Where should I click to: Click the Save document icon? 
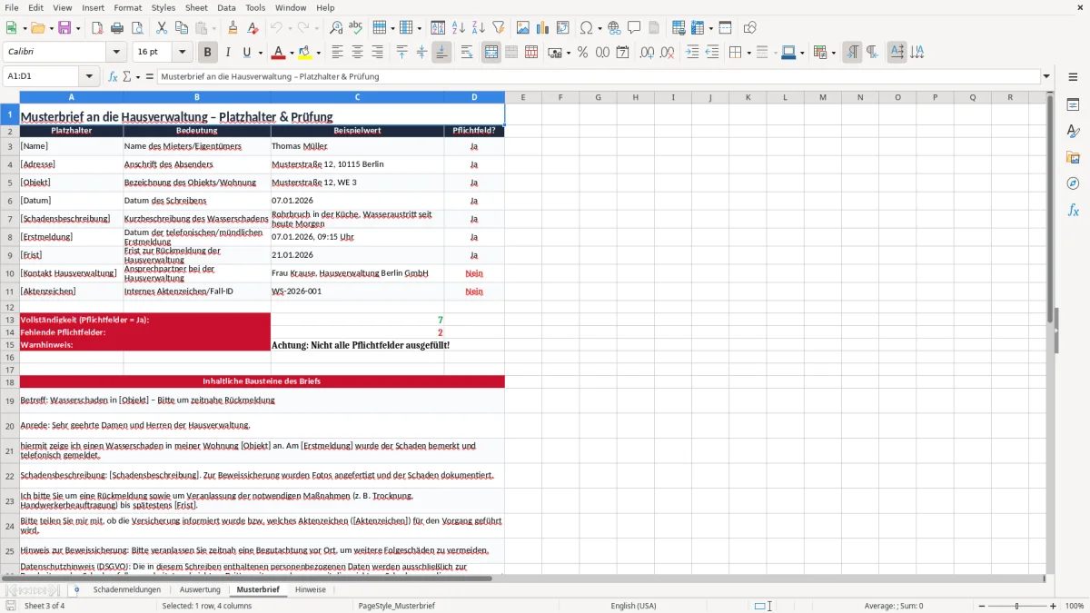pyautogui.click(x=64, y=28)
